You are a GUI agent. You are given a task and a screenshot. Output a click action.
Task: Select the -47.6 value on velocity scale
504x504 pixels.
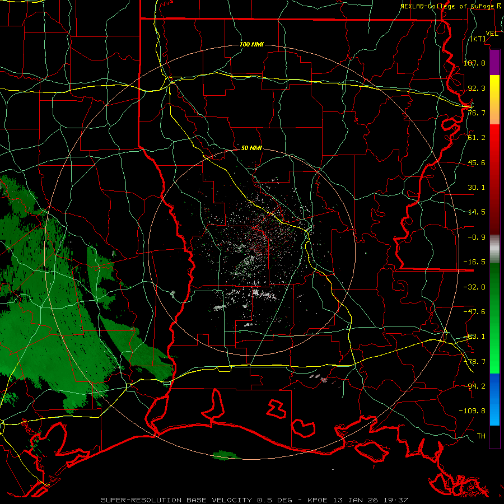[474, 312]
